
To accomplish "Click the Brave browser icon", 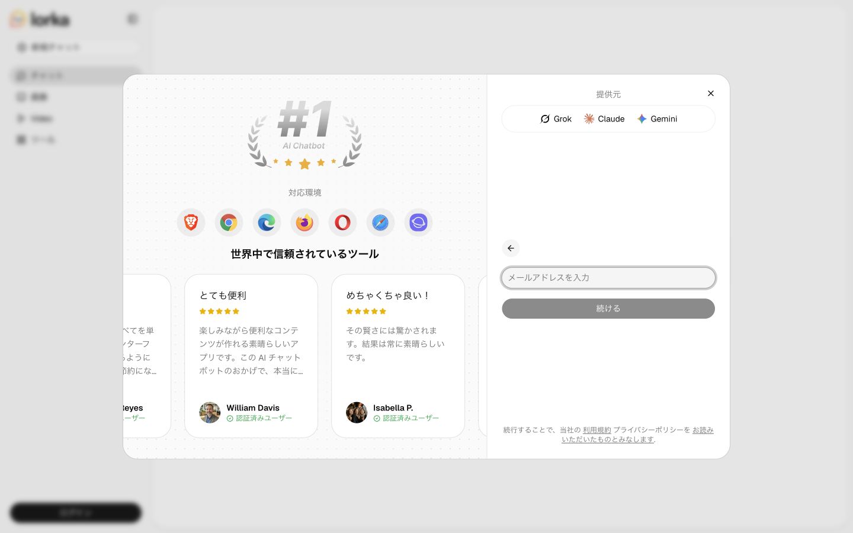I will (x=191, y=223).
